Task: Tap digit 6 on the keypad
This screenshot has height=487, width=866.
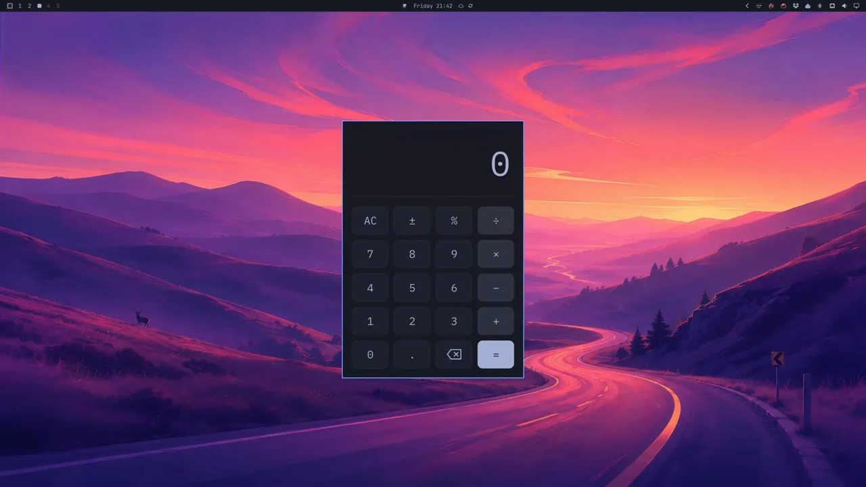Action: click(x=454, y=288)
